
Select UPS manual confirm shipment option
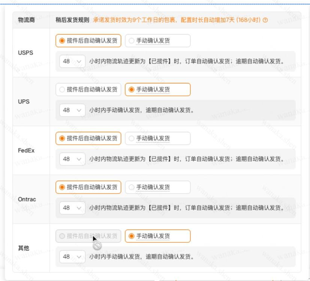(158, 89)
